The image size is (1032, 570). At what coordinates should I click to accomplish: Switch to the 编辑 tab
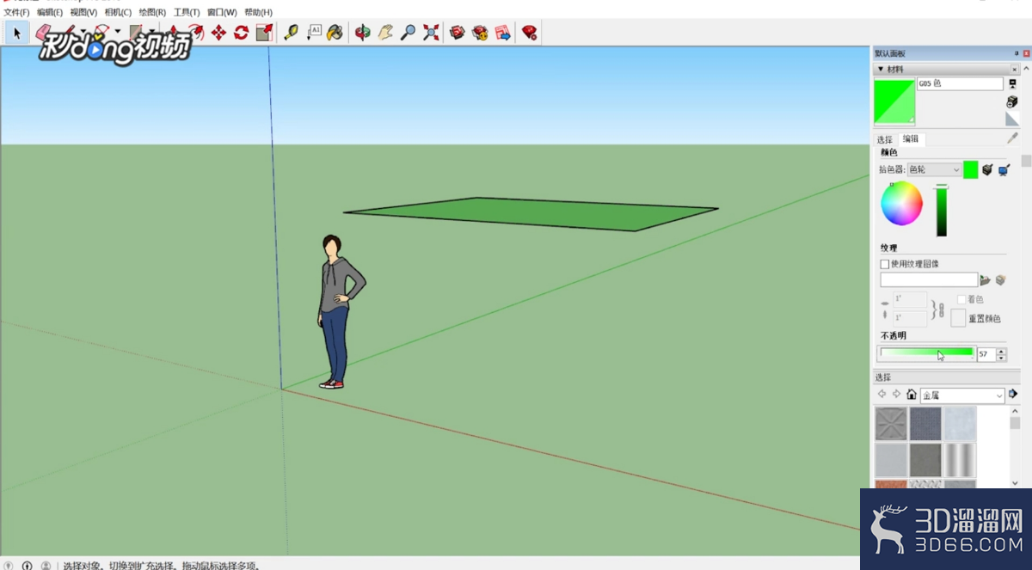tap(911, 139)
